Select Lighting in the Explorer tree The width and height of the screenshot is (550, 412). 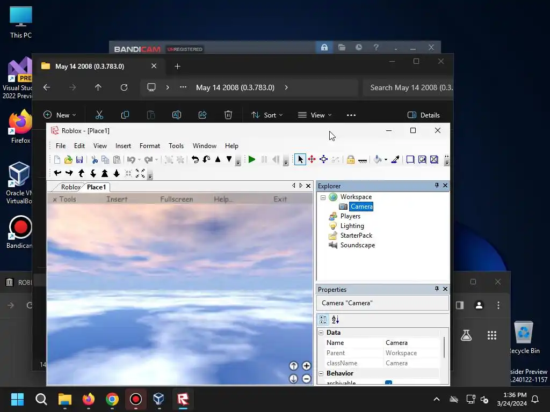coord(352,226)
